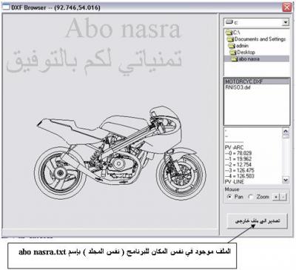
Task: Click the motorcycle drawing in the DXF viewport
Action: click(x=120, y=153)
